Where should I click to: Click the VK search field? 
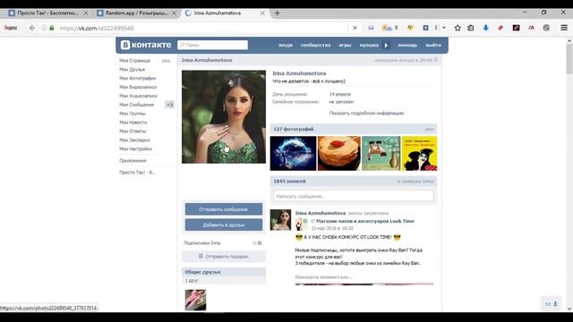click(x=213, y=45)
